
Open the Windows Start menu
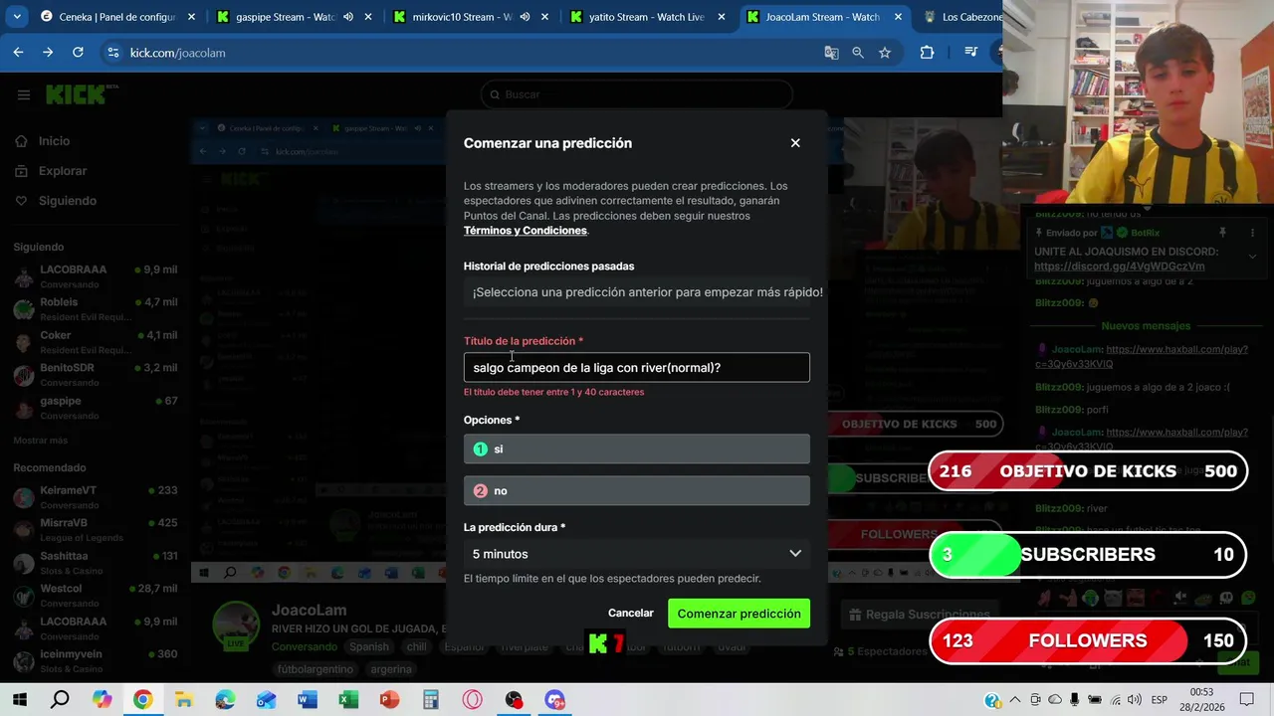point(19,700)
